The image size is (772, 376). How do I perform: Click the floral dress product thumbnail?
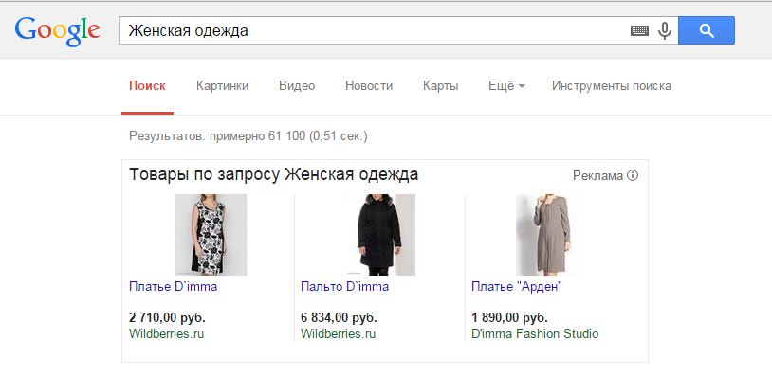tap(211, 235)
